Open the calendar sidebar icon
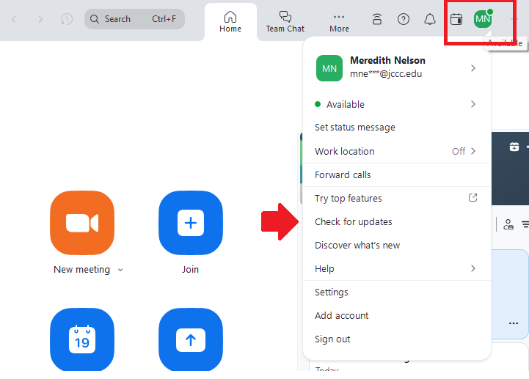529x379 pixels. tap(456, 19)
